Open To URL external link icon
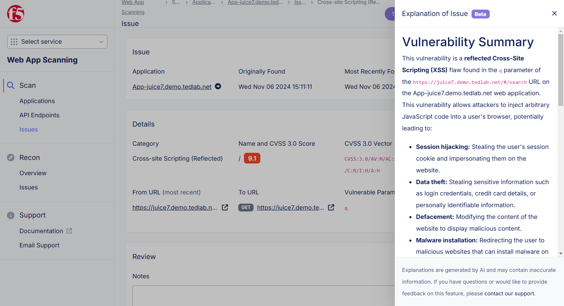This screenshot has height=306, width=564. pyautogui.click(x=331, y=208)
